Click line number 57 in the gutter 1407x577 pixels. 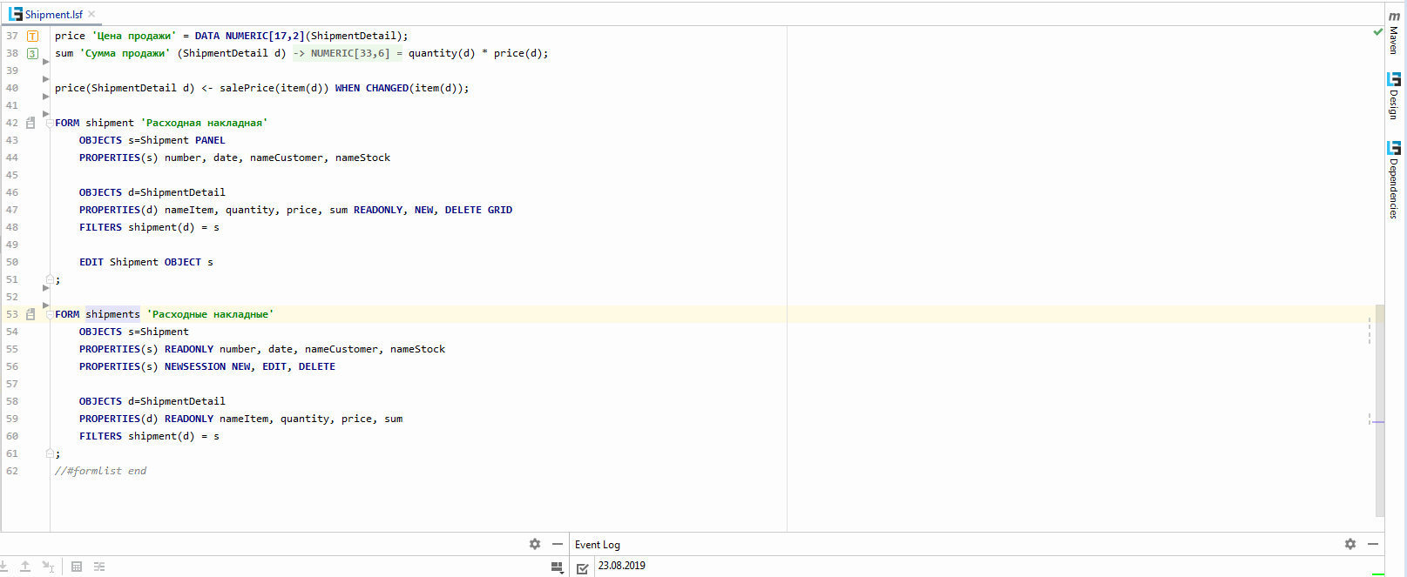point(12,384)
